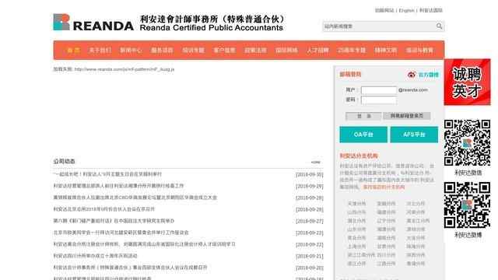
Task: Open the 河南分所 branch link
Action: tap(416, 212)
